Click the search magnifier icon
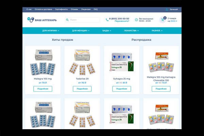Image resolution: width=204 pixels, height=136 pixels. [x=67, y=20]
